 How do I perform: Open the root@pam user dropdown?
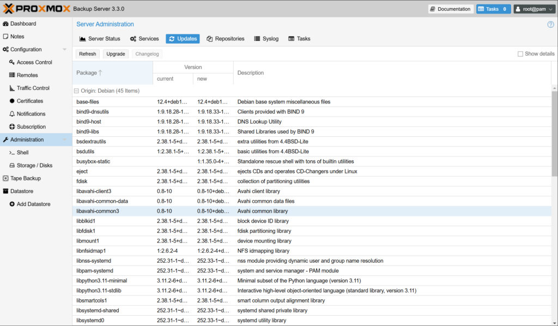tap(533, 9)
